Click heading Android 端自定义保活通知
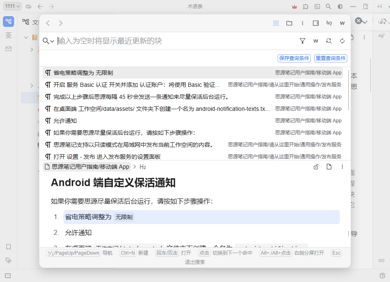Screen dimensions: 390x282 point(113,183)
